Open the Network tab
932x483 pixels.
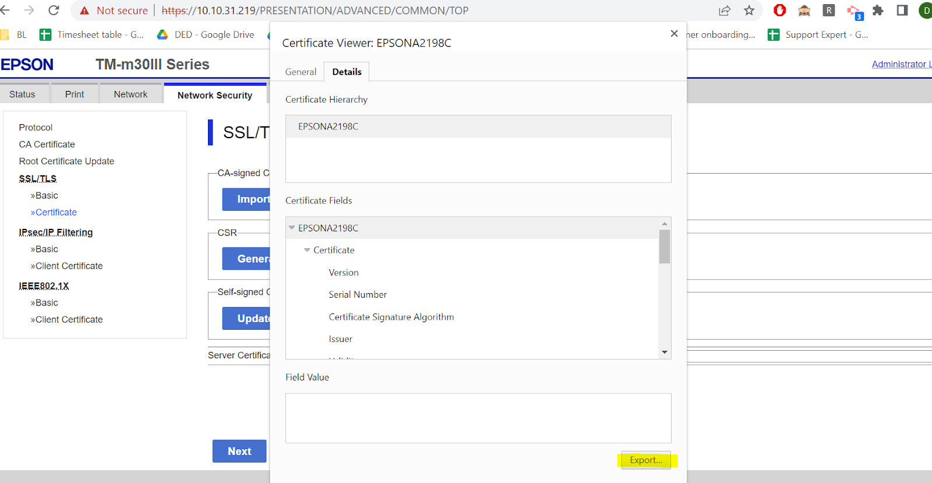tap(130, 94)
